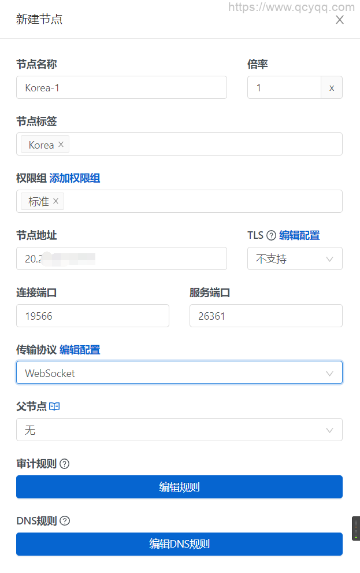Image resolution: width=360 pixels, height=573 pixels.
Task: Click the 节点名称 field containing Korea-1
Action: tap(121, 87)
